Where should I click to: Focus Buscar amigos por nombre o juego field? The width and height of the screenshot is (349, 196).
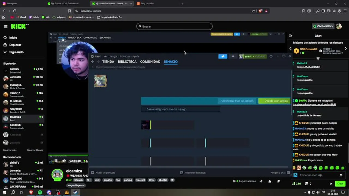point(181,109)
